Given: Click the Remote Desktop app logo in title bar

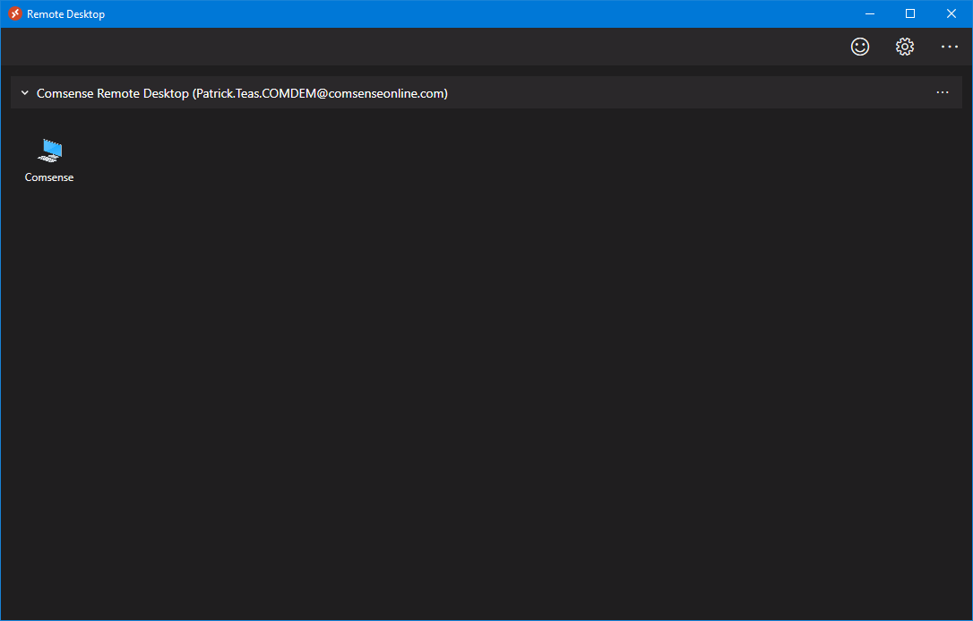Looking at the screenshot, I should 15,13.
